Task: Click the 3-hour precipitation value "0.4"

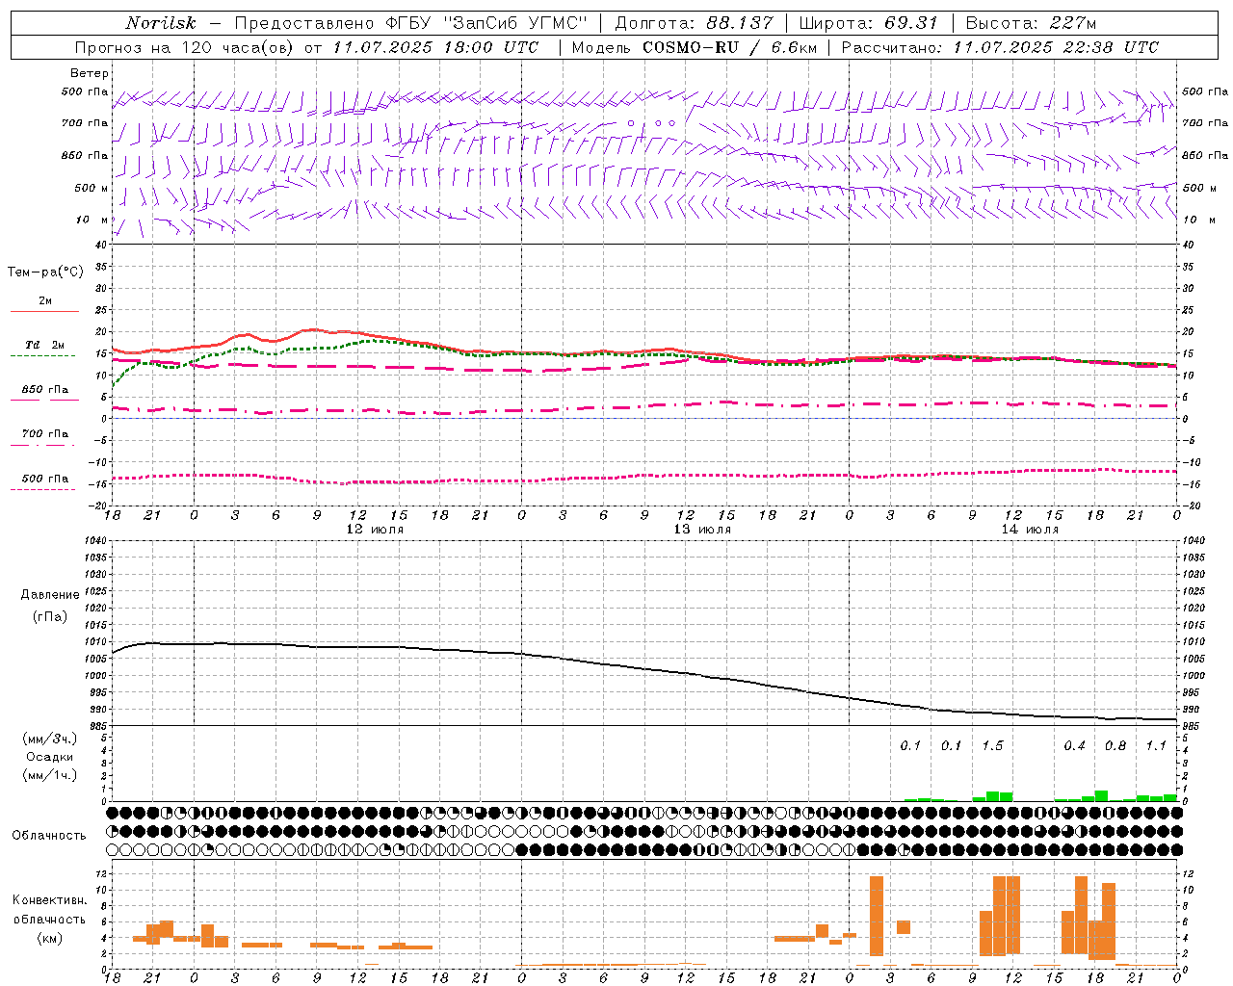Action: coord(1074,746)
